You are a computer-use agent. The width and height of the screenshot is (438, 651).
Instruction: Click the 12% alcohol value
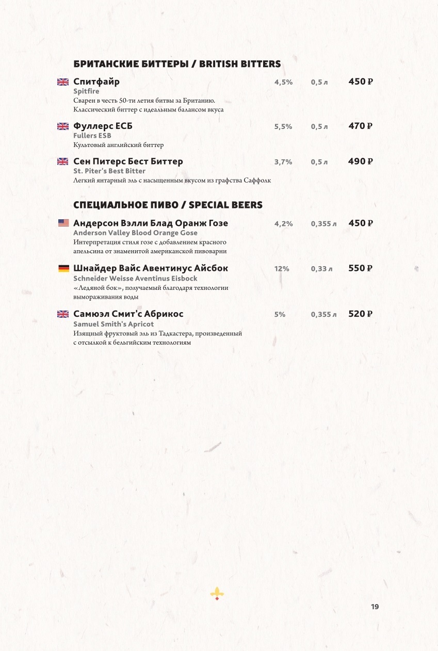click(x=282, y=269)
